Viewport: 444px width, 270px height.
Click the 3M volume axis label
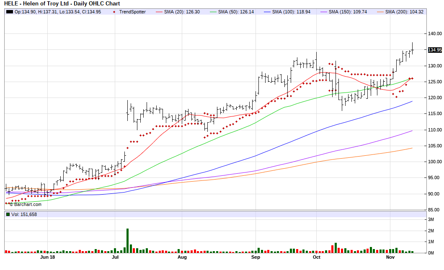[431, 219]
